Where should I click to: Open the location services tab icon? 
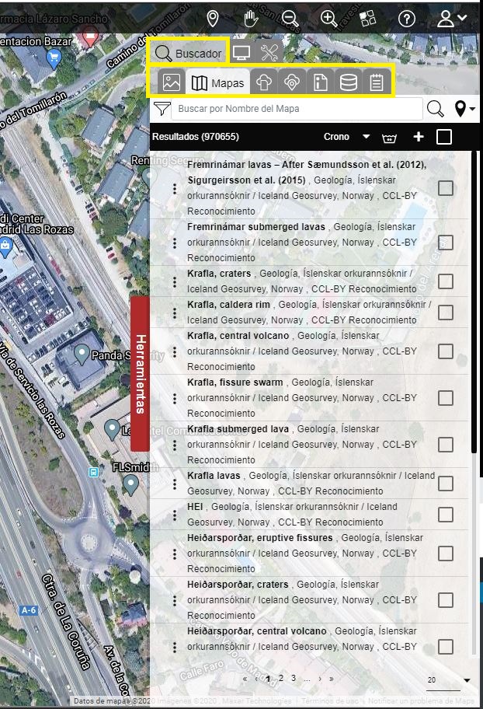[292, 82]
